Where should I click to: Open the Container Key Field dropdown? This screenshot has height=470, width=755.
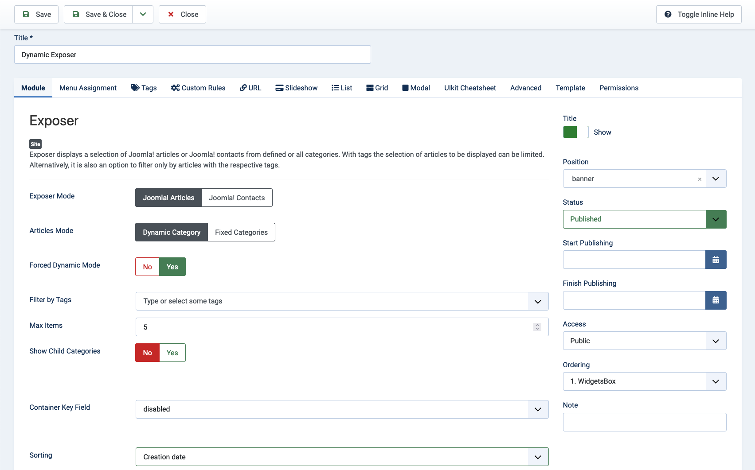click(x=342, y=409)
